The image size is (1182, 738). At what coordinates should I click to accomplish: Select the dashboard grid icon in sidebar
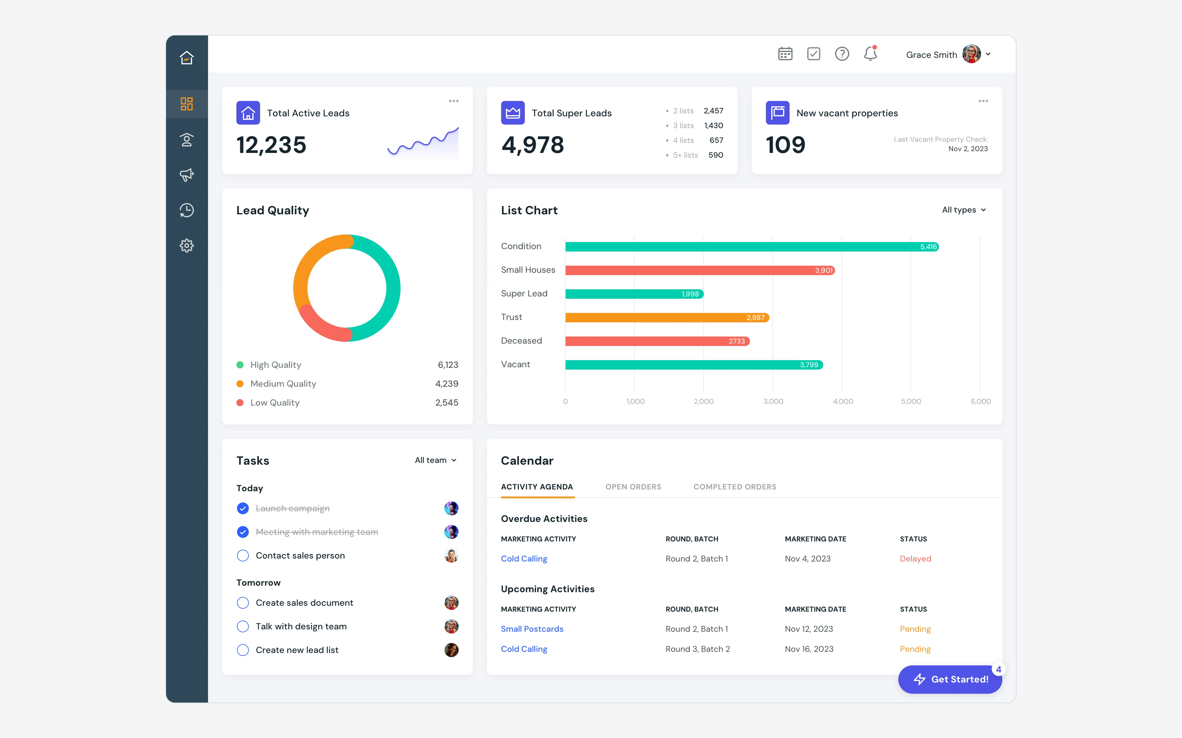click(x=186, y=104)
